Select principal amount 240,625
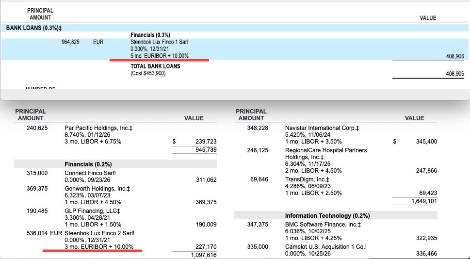 (x=37, y=128)
